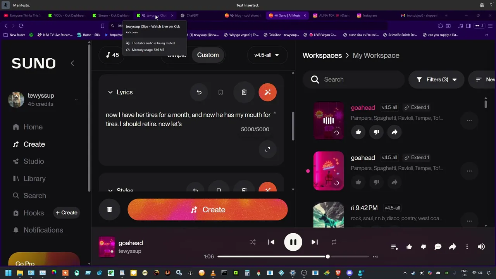Open Brave browser from the taskbar

[x=338, y=273]
